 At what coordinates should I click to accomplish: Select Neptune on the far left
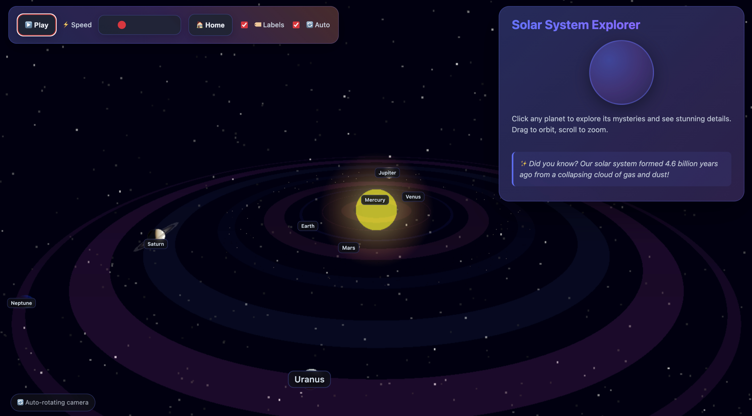click(21, 303)
